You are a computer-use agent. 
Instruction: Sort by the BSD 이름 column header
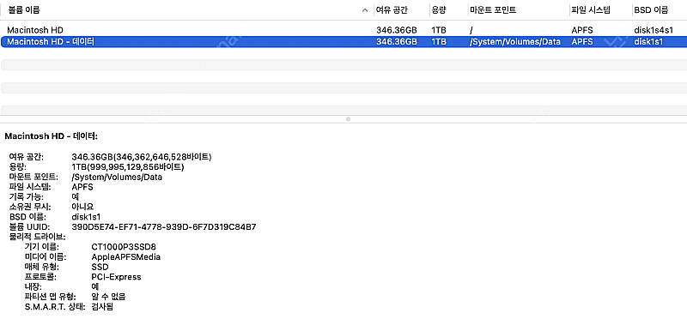pos(651,10)
